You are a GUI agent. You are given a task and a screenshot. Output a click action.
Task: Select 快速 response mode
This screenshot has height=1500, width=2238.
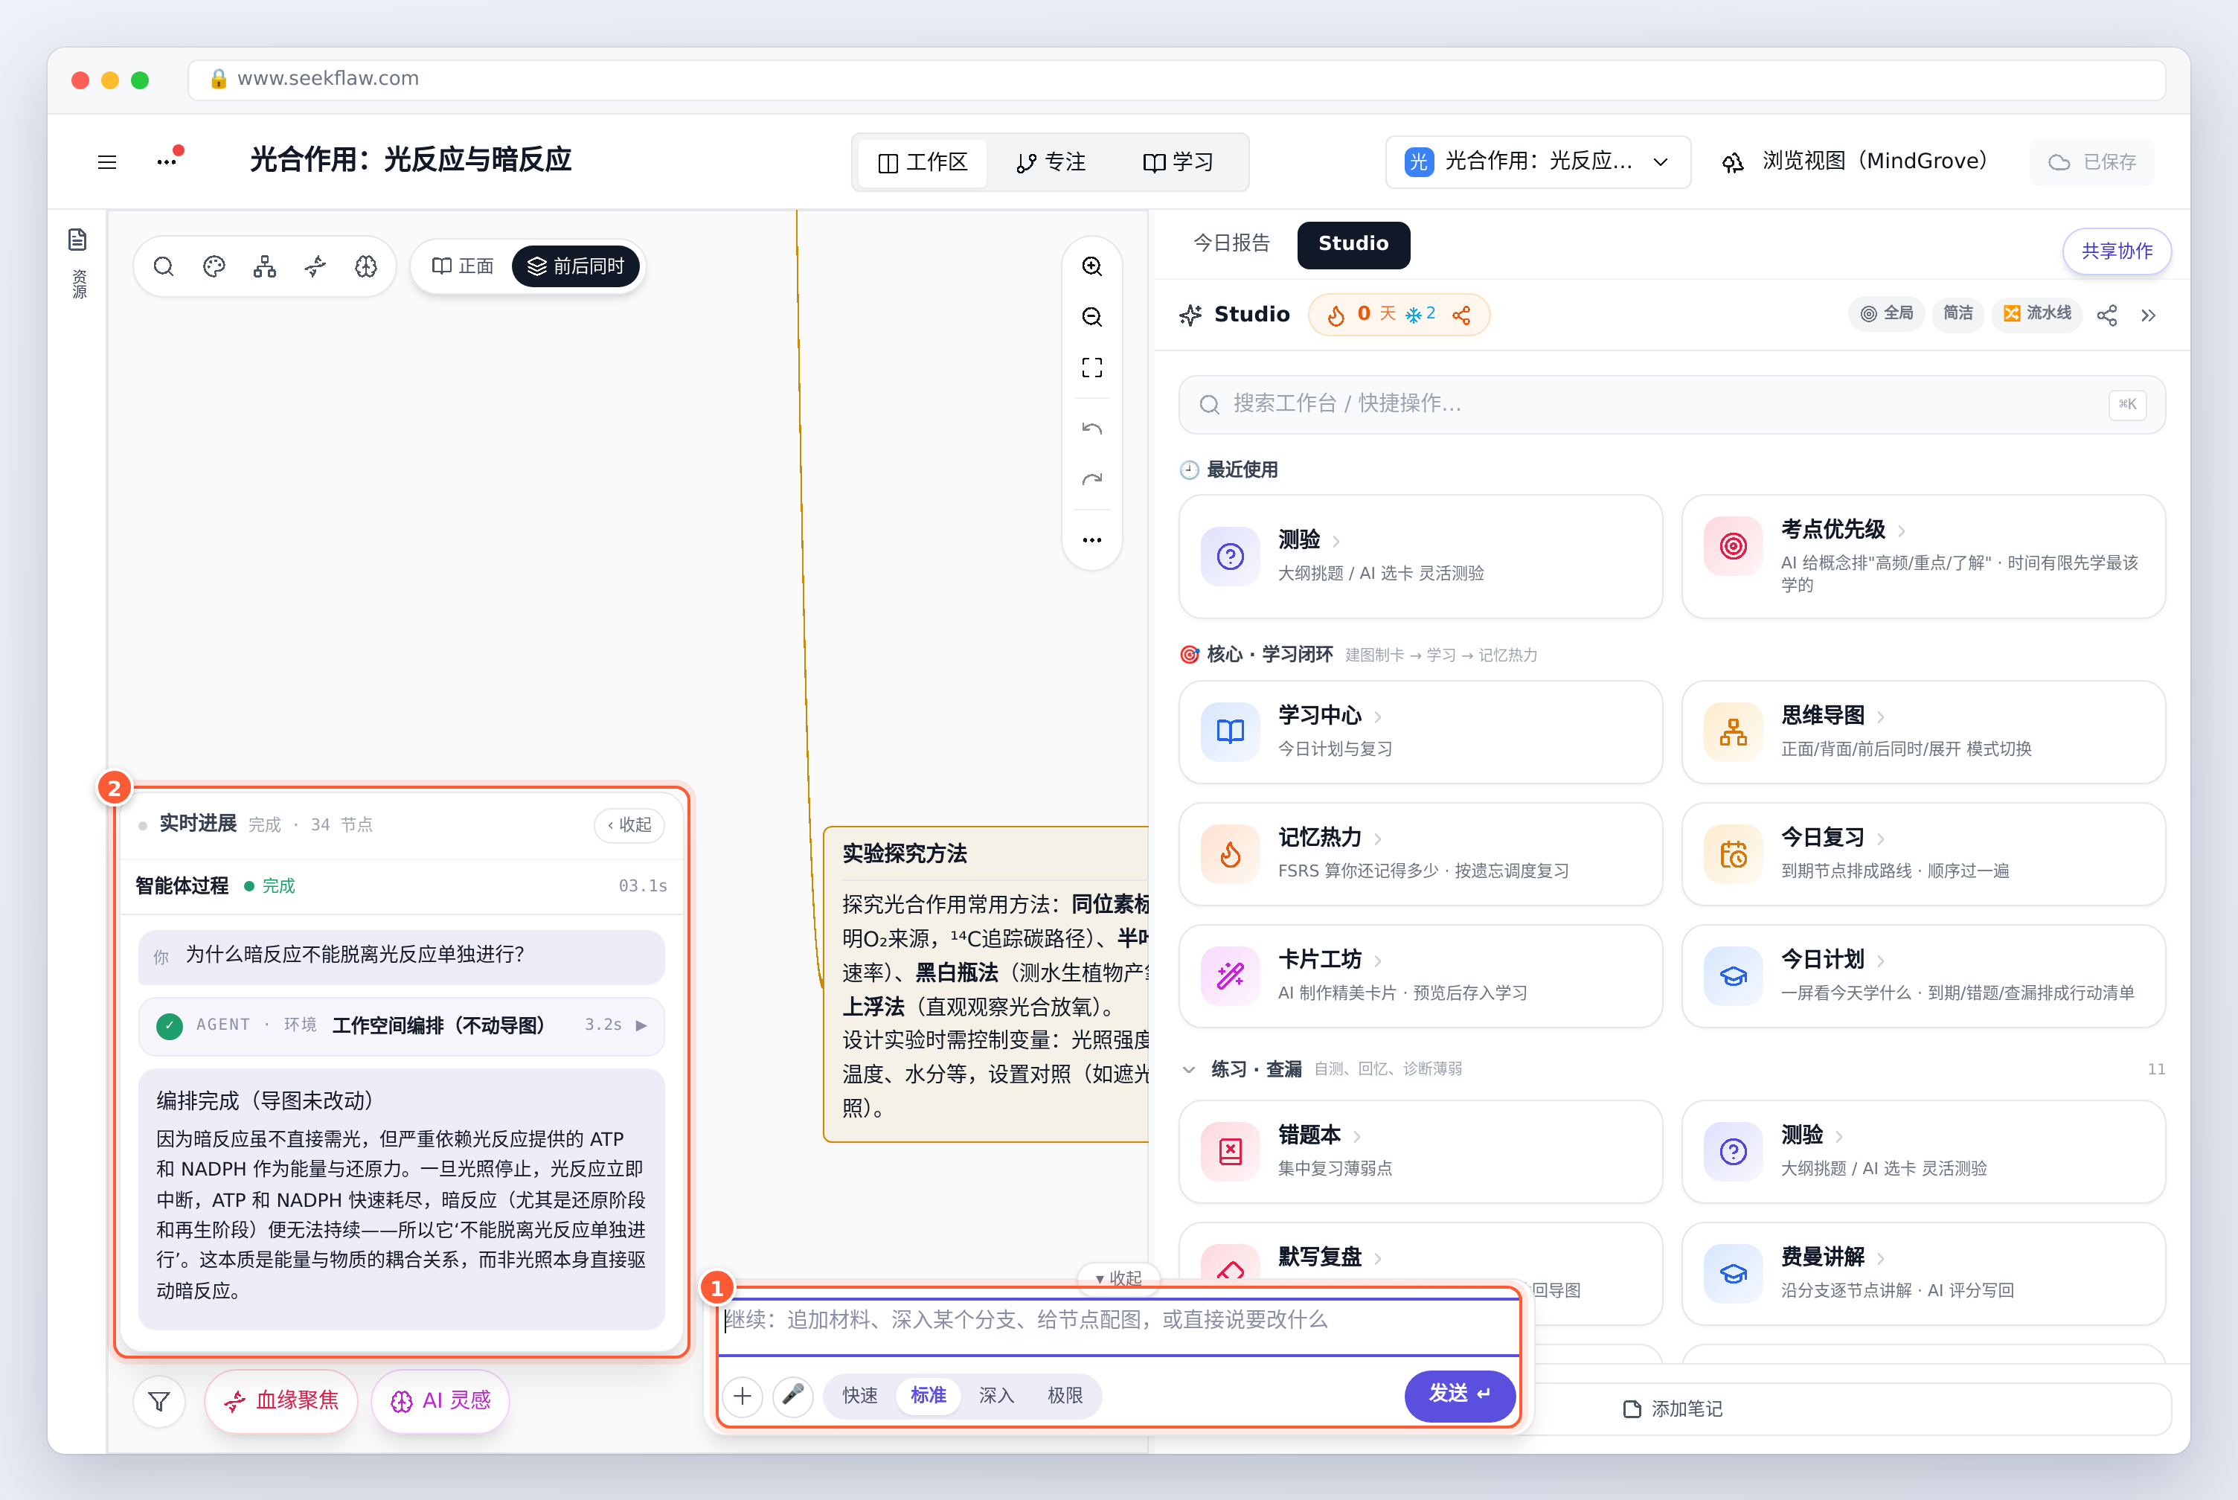point(860,1396)
